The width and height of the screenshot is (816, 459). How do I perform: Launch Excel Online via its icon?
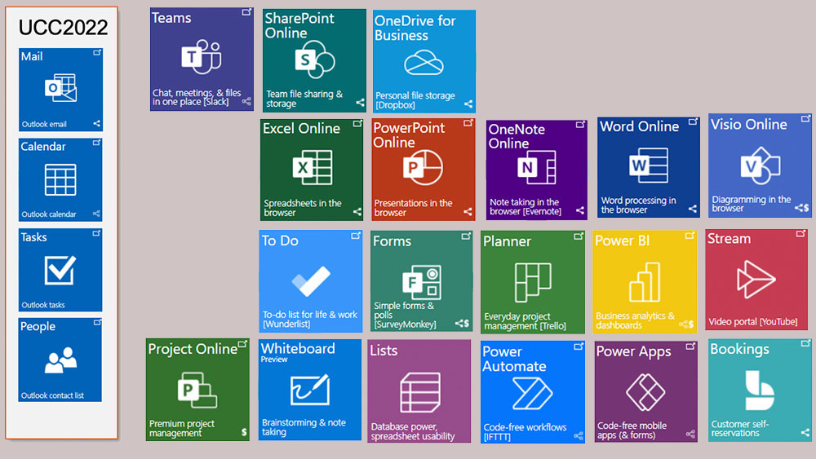coord(312,167)
